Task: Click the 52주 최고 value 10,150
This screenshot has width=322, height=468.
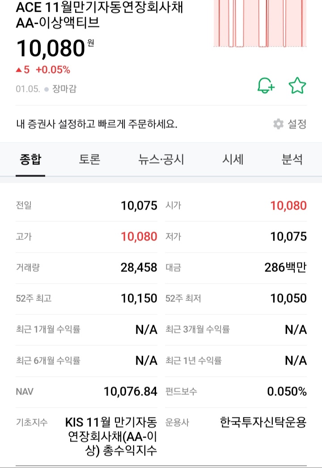Action: (x=139, y=298)
